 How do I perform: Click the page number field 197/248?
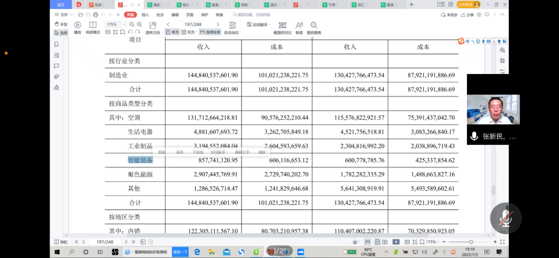pyautogui.click(x=193, y=24)
